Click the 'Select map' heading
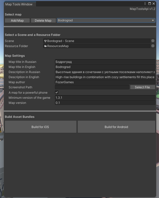Viewport: 159px width, 198px height. click(13, 15)
